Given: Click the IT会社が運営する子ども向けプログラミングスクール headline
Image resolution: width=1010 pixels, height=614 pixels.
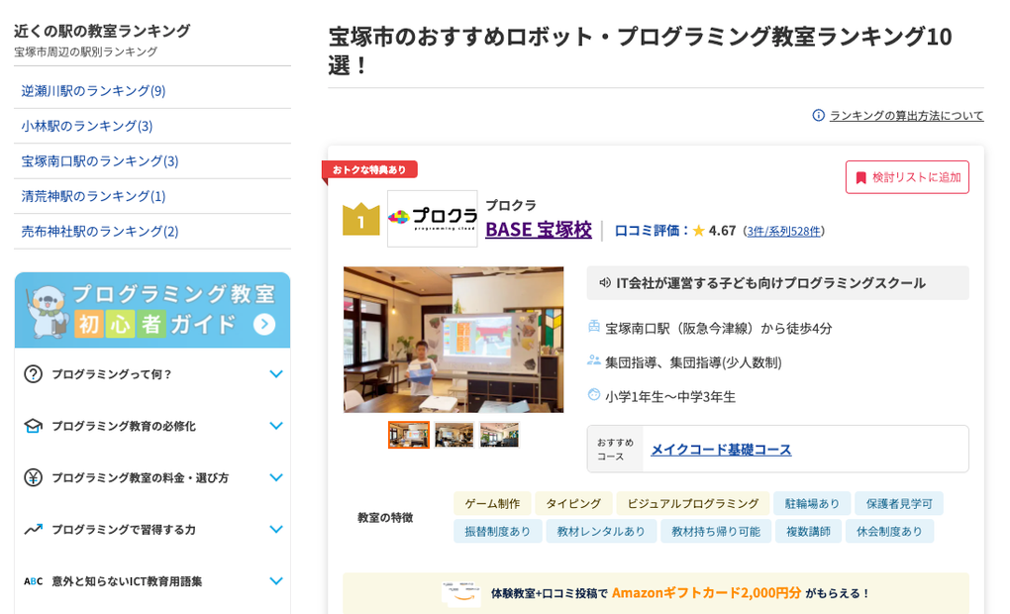Looking at the screenshot, I should (771, 283).
